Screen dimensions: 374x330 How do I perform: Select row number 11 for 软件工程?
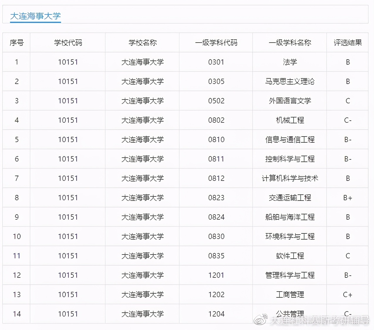pos(16,256)
